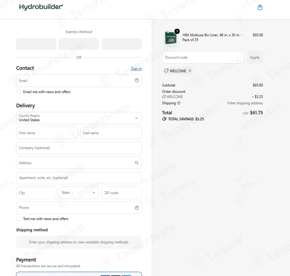The image size is (290, 276).
Task: Focus the Email input field
Action: (79, 81)
